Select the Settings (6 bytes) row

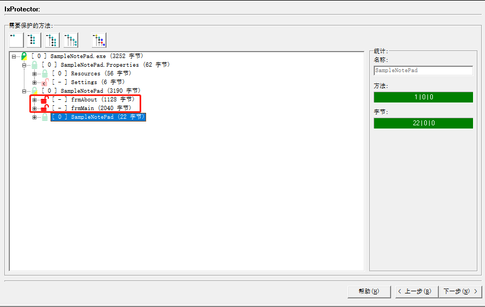coord(88,82)
